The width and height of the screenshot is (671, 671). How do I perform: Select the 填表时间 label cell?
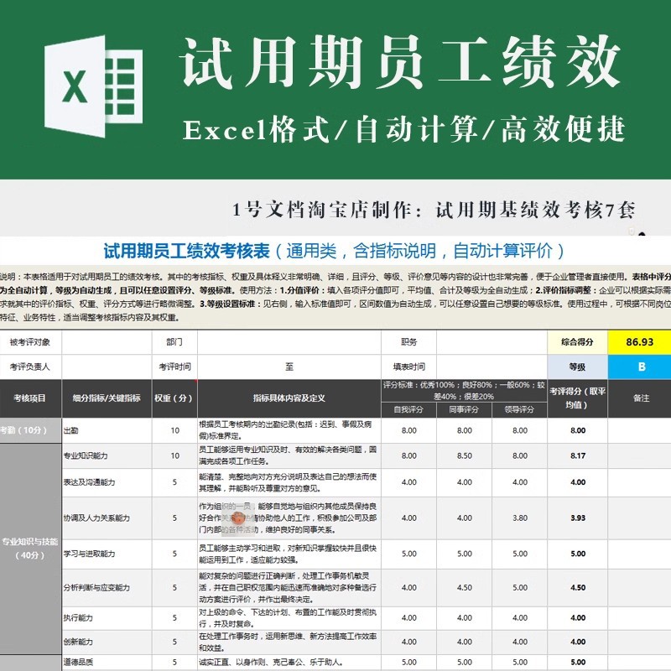pyautogui.click(x=408, y=367)
